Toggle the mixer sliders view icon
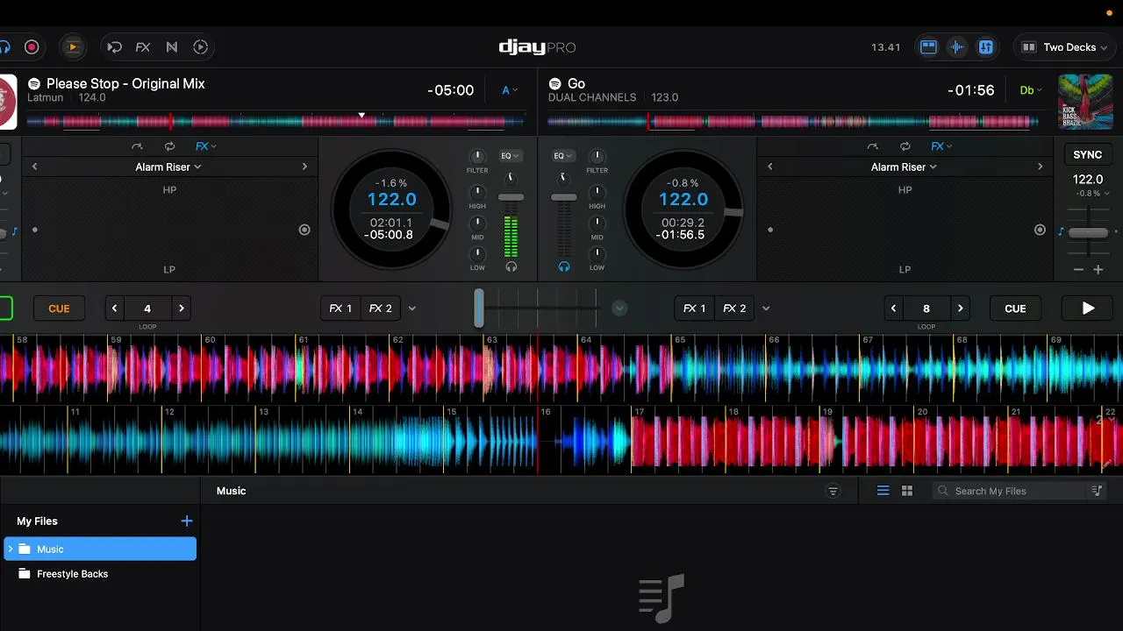The width and height of the screenshot is (1123, 631). [986, 47]
